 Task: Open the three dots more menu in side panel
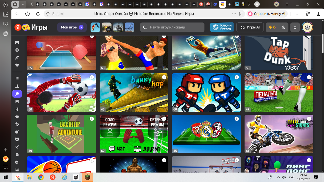point(6,168)
